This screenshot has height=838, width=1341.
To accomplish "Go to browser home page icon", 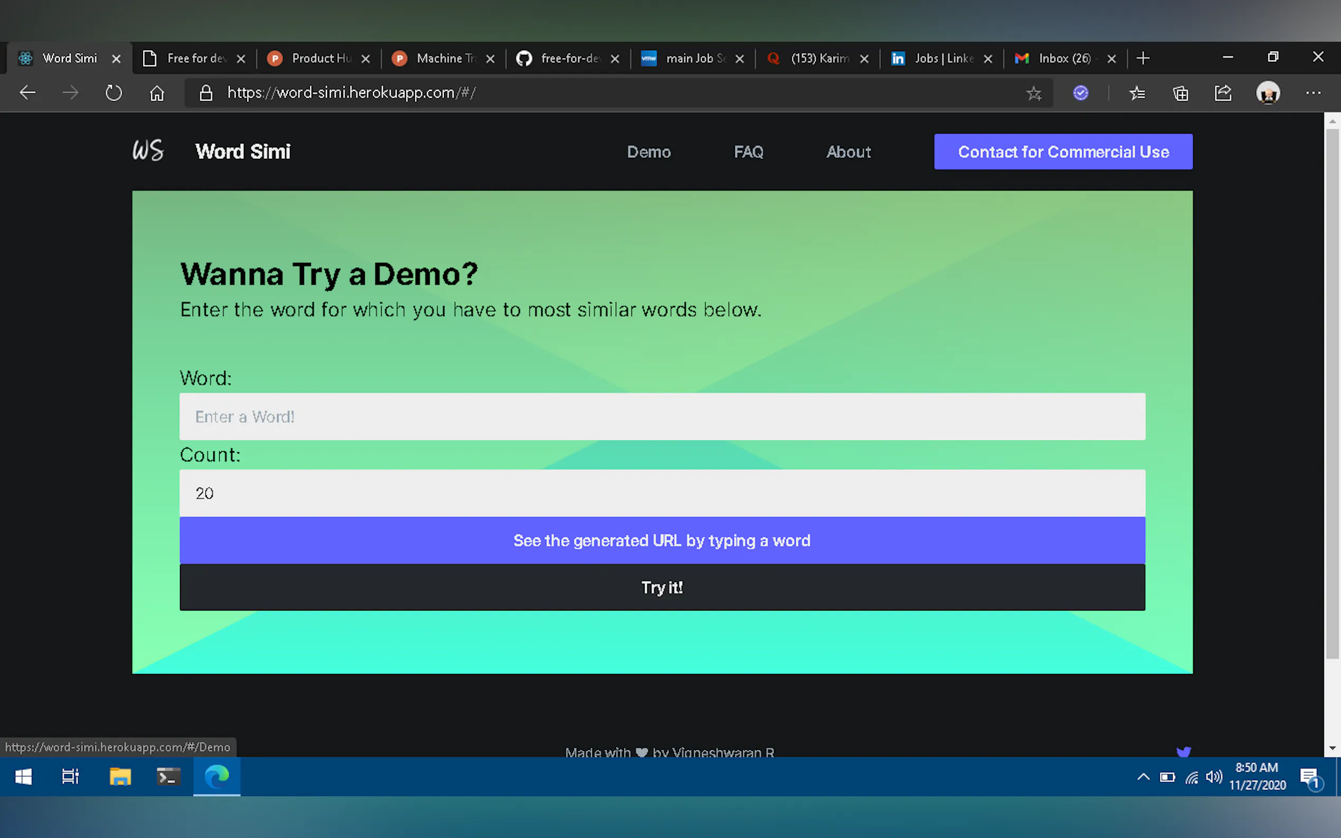I will coord(157,92).
